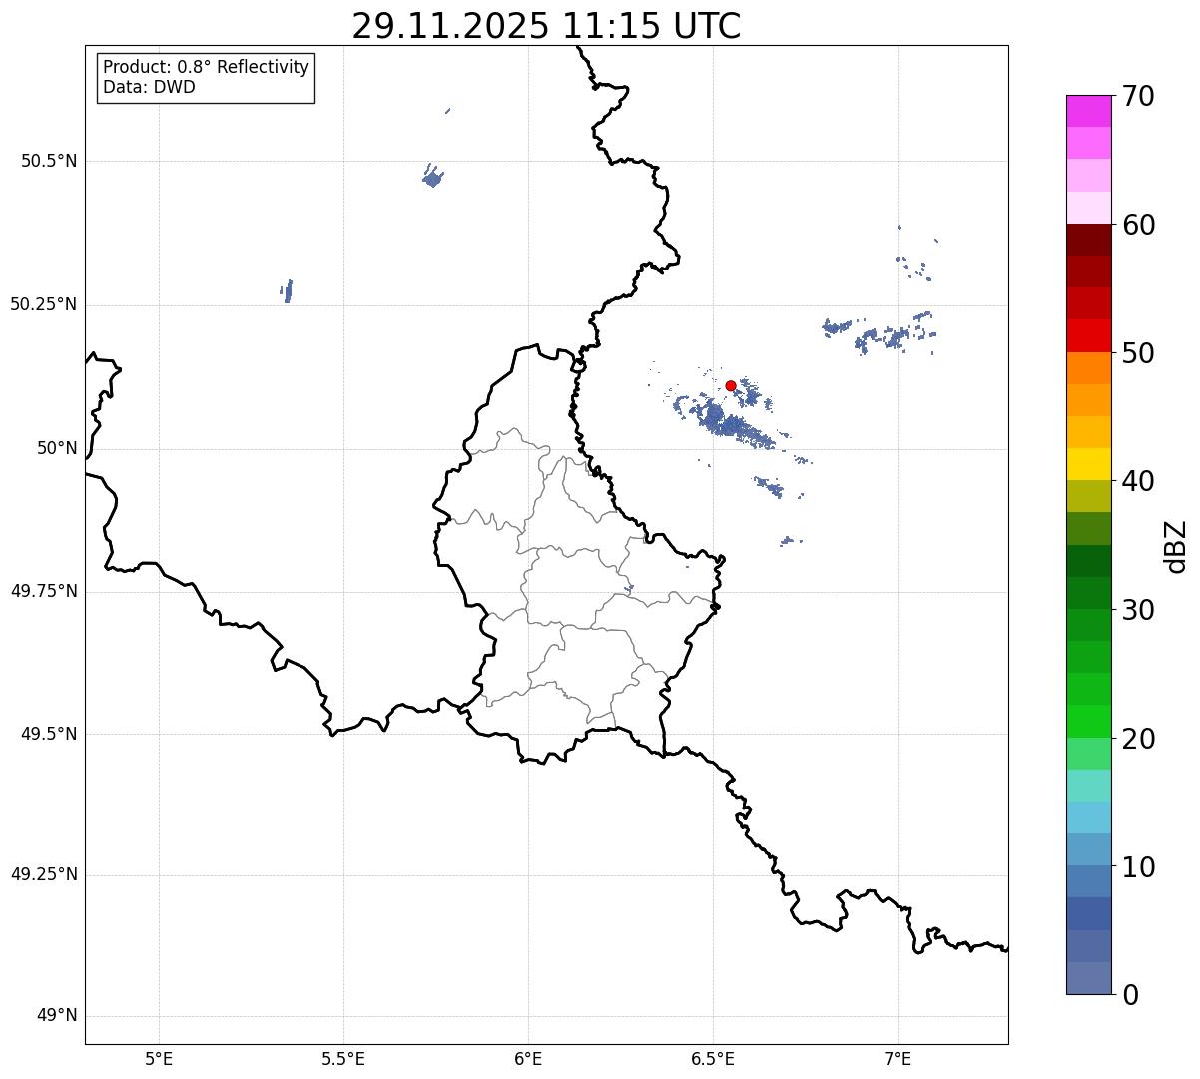1200x1079 pixels.
Task: Click the 7°E longitude tick label
Action: (x=898, y=1058)
